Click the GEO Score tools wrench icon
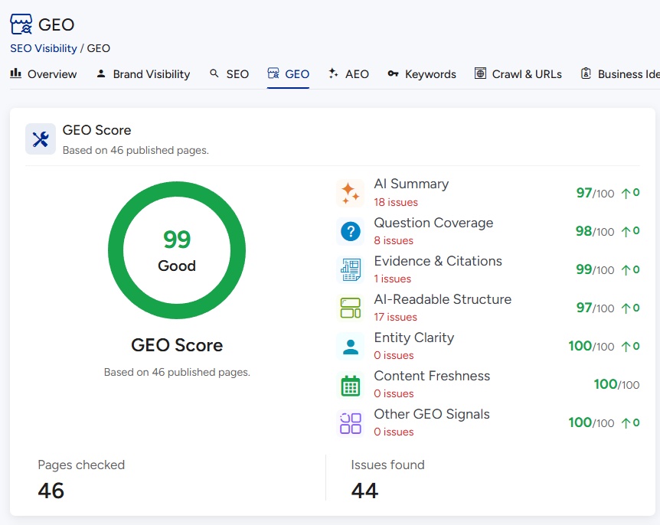This screenshot has height=525, width=660. click(x=41, y=139)
